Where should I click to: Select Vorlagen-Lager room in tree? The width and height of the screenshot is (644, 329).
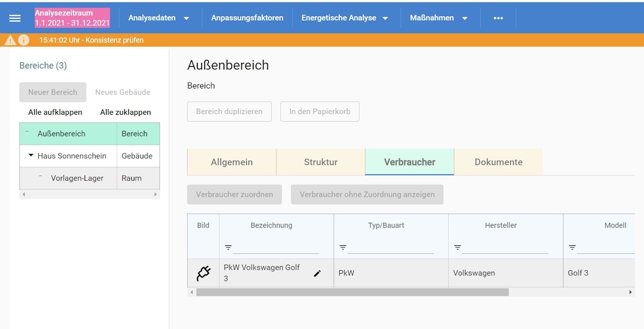77,178
